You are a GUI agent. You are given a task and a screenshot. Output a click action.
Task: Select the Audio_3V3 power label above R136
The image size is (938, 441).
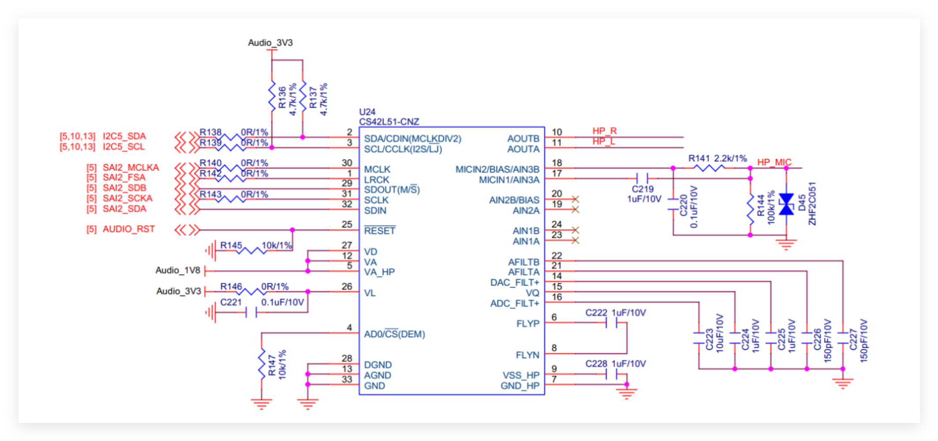(x=270, y=43)
